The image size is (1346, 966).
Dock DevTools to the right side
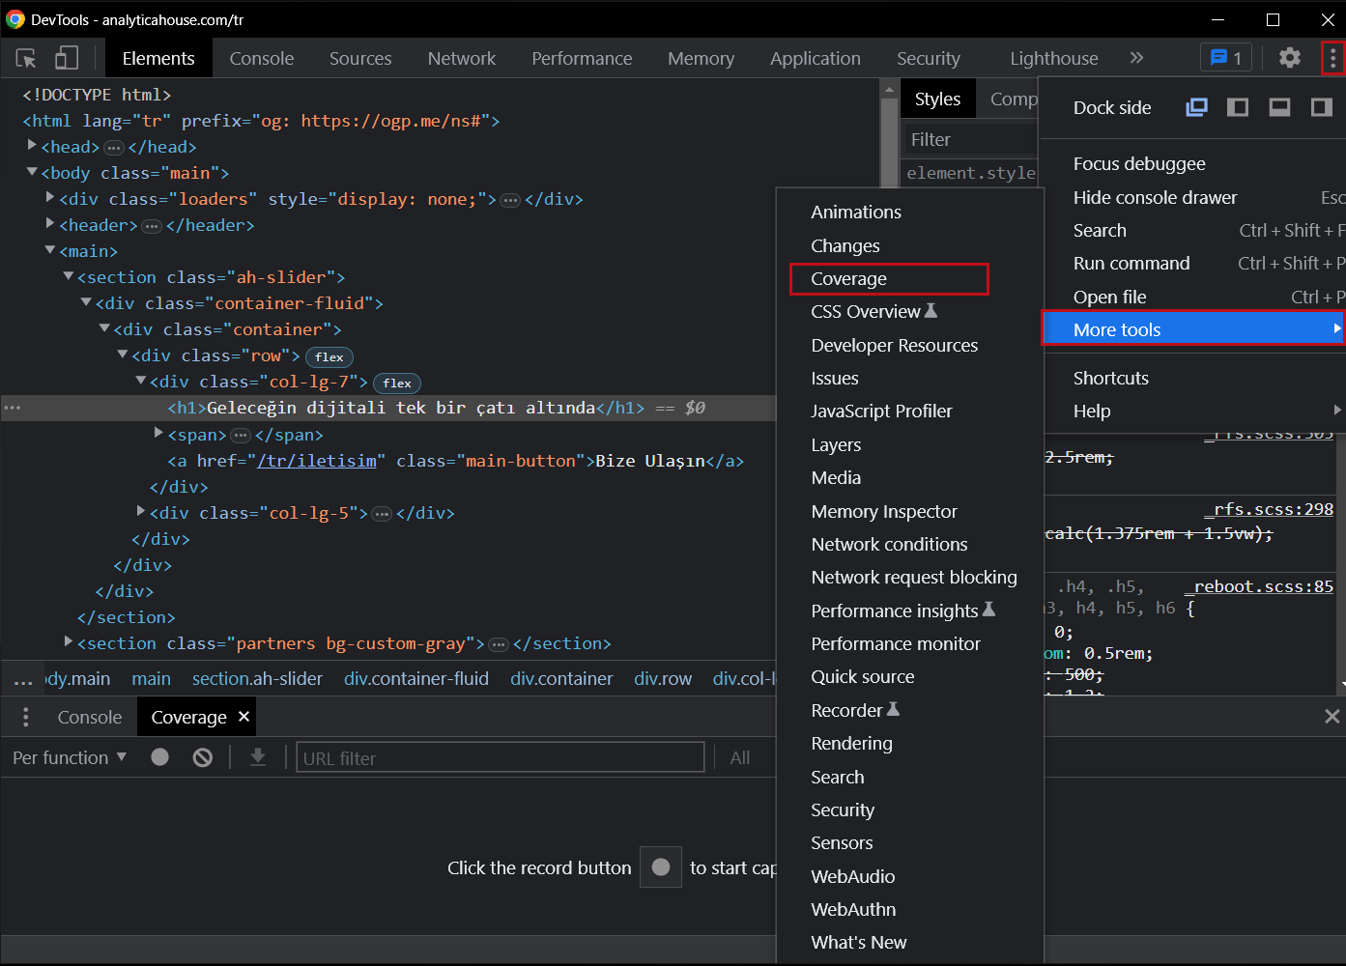[x=1321, y=107]
